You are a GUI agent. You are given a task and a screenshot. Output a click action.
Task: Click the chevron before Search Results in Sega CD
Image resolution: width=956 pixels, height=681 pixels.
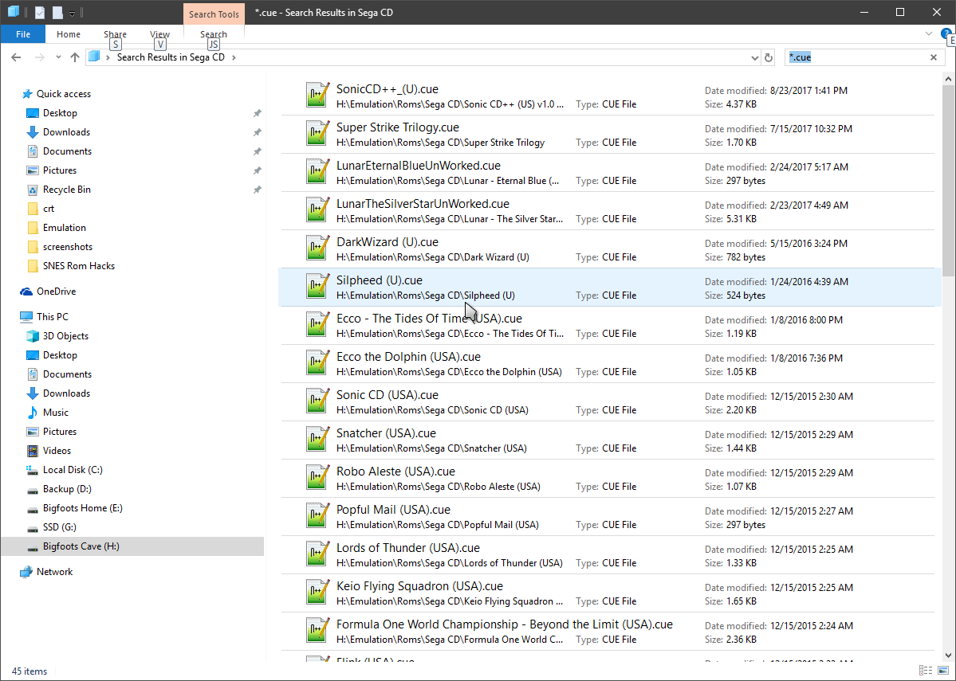tap(108, 57)
